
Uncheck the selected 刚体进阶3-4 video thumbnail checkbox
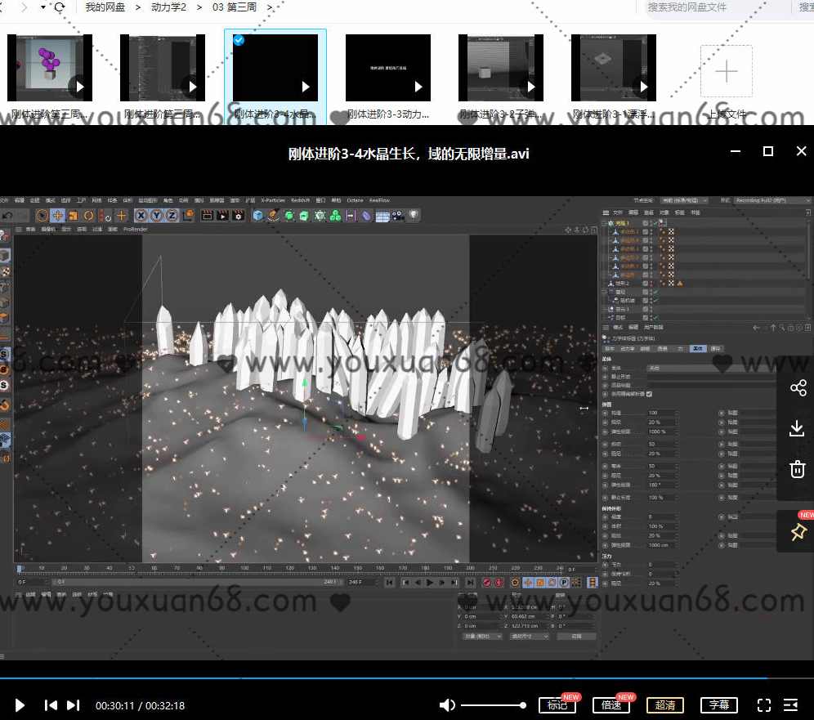[238, 40]
